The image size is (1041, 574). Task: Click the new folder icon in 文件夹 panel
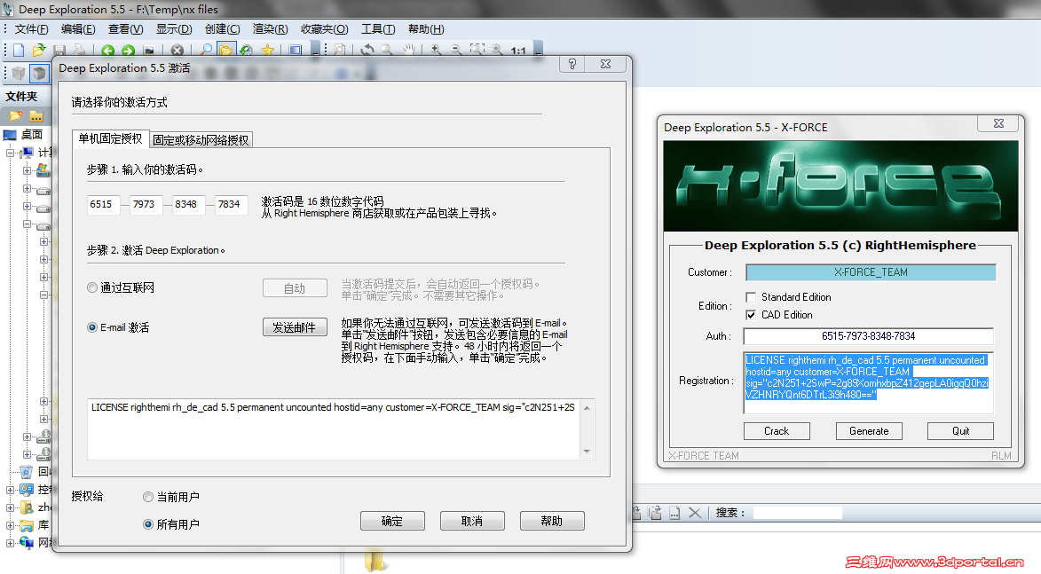point(16,116)
